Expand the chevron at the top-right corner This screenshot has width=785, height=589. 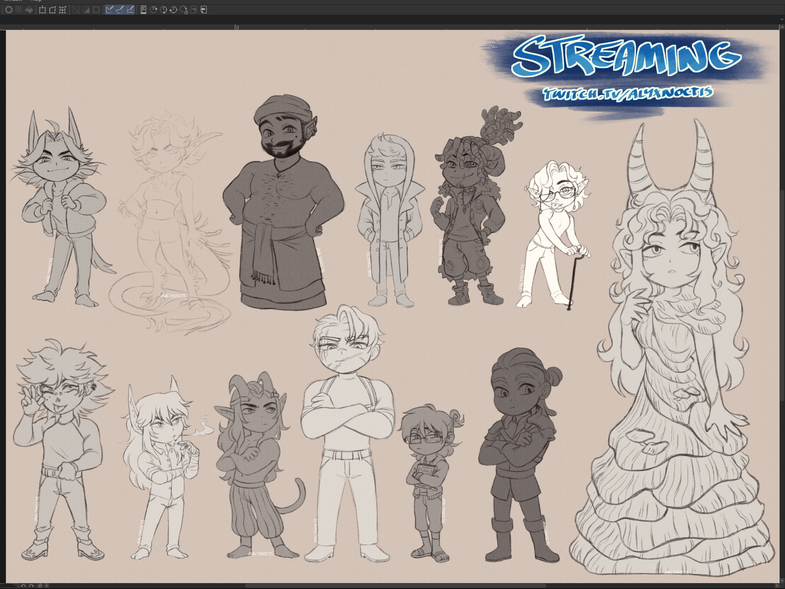782,19
